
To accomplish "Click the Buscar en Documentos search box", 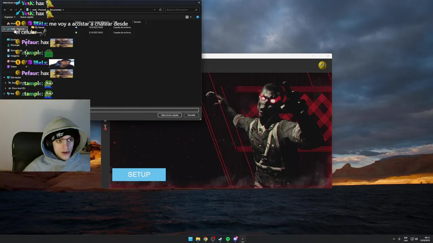I will pos(182,10).
